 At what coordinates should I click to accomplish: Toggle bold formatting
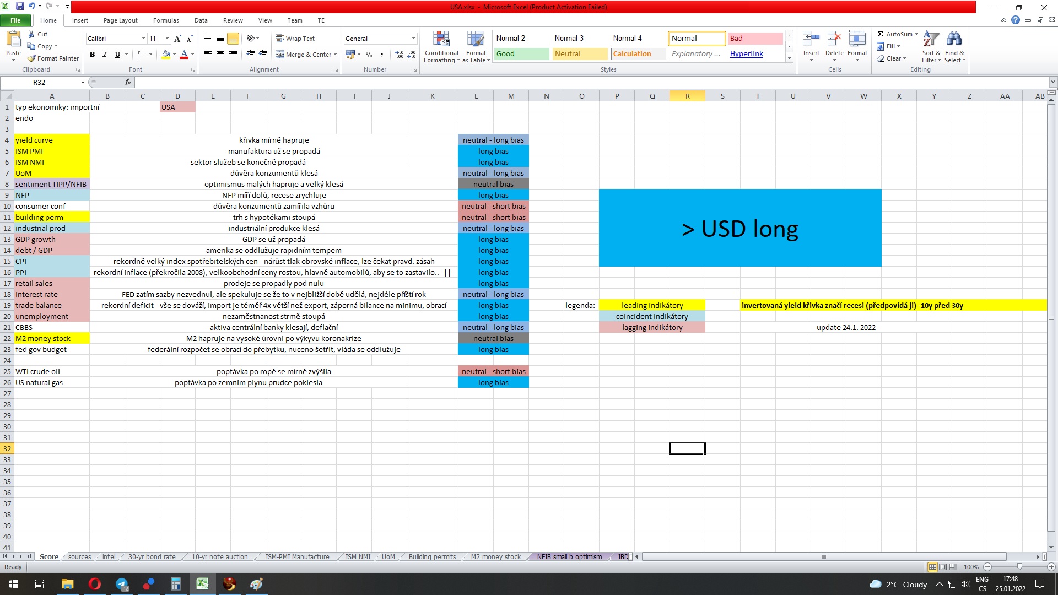pyautogui.click(x=92, y=55)
